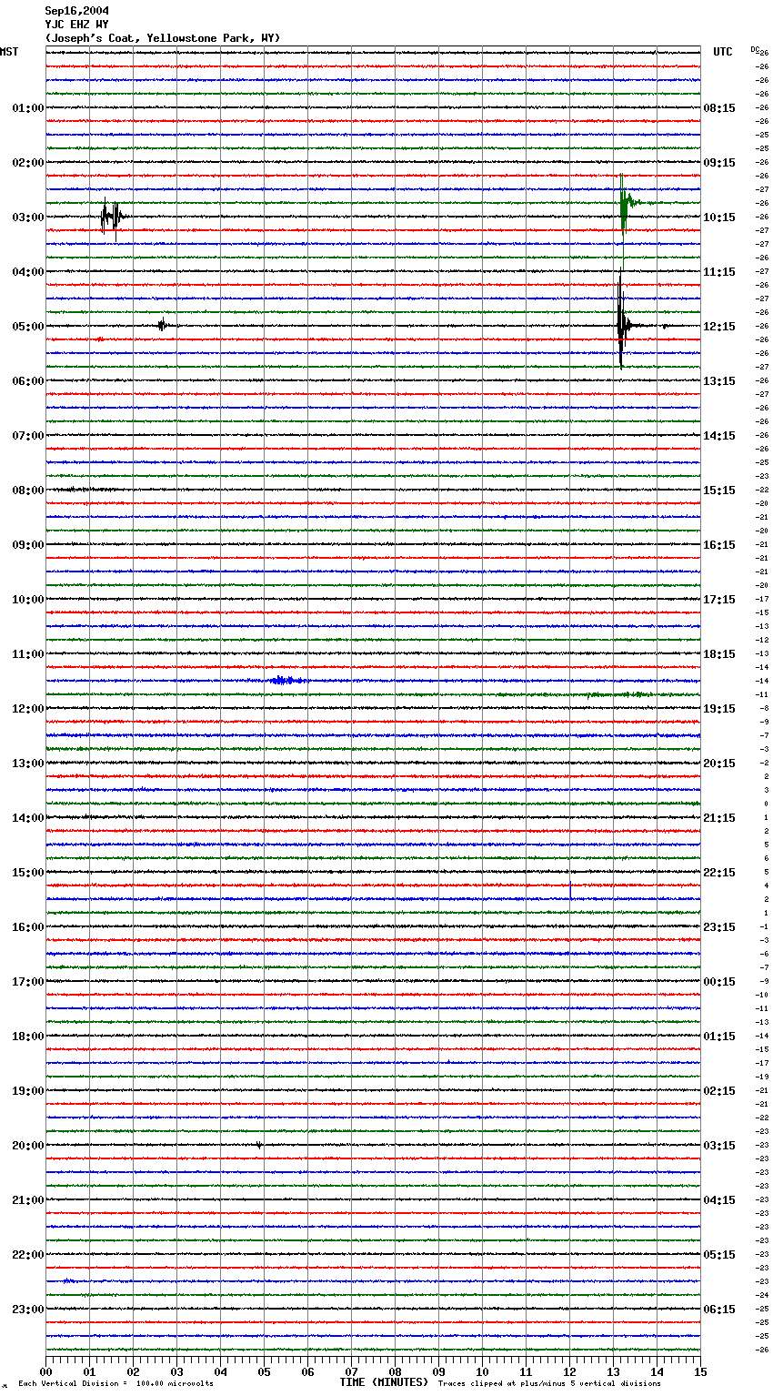Click the small spike on the 20:00 trace

(259, 1146)
